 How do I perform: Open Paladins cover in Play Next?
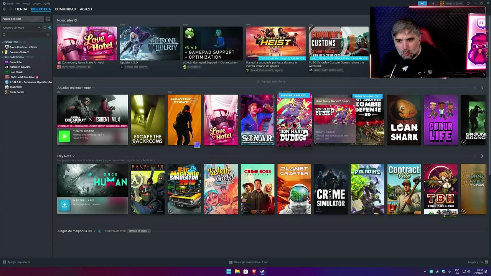[367, 189]
